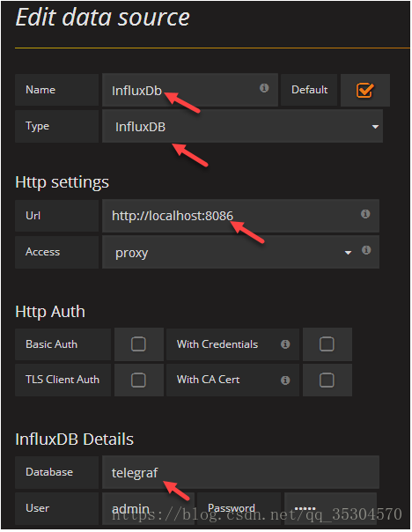Enable the TLS Client Auth checkbox
The image size is (412, 532).
[x=138, y=380]
